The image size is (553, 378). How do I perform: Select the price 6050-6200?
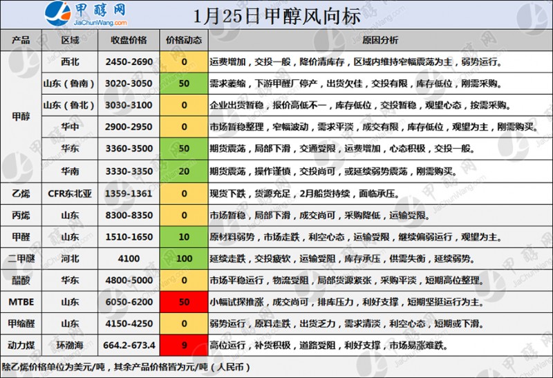(129, 302)
